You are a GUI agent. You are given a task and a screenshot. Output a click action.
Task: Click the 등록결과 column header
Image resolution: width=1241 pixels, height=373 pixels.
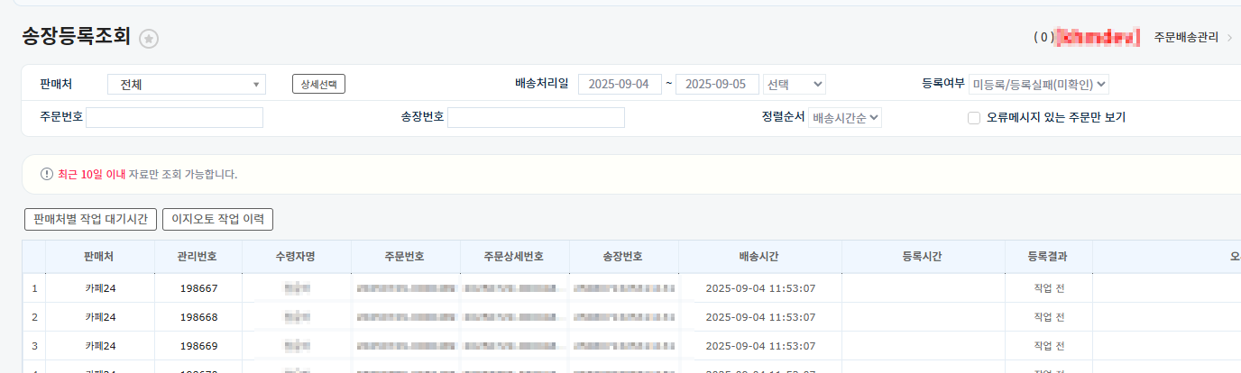pyautogui.click(x=1048, y=257)
